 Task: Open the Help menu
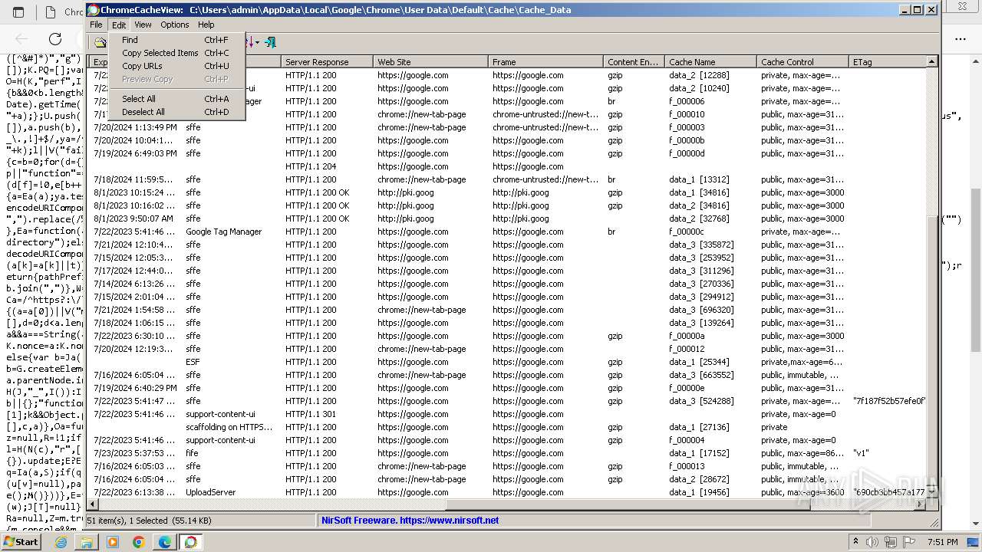[206, 25]
